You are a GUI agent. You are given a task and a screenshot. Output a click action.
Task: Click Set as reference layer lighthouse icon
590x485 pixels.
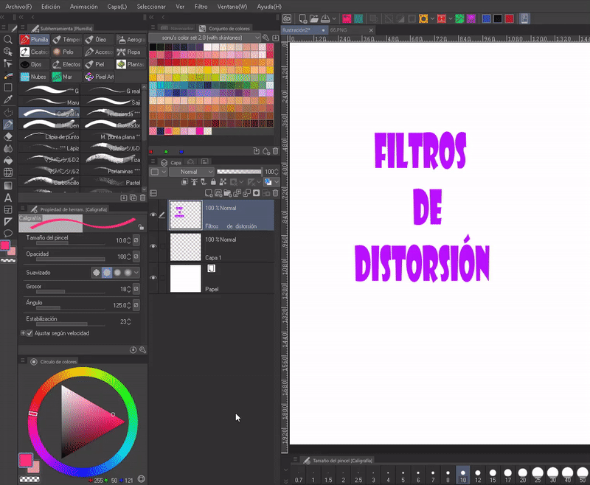(194, 182)
